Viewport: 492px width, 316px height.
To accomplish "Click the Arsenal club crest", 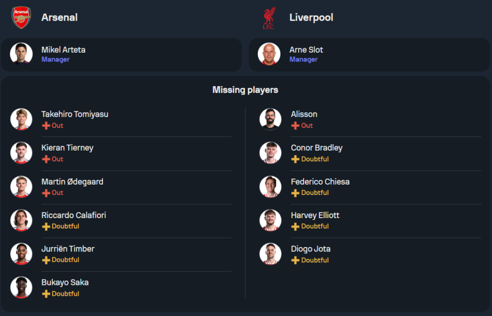I will tap(21, 17).
